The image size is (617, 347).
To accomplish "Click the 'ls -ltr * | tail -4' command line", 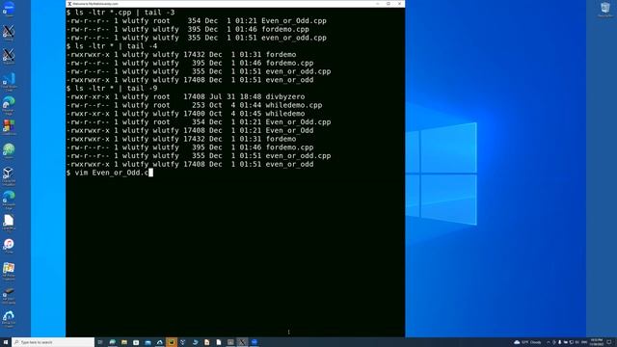I will [x=112, y=46].
